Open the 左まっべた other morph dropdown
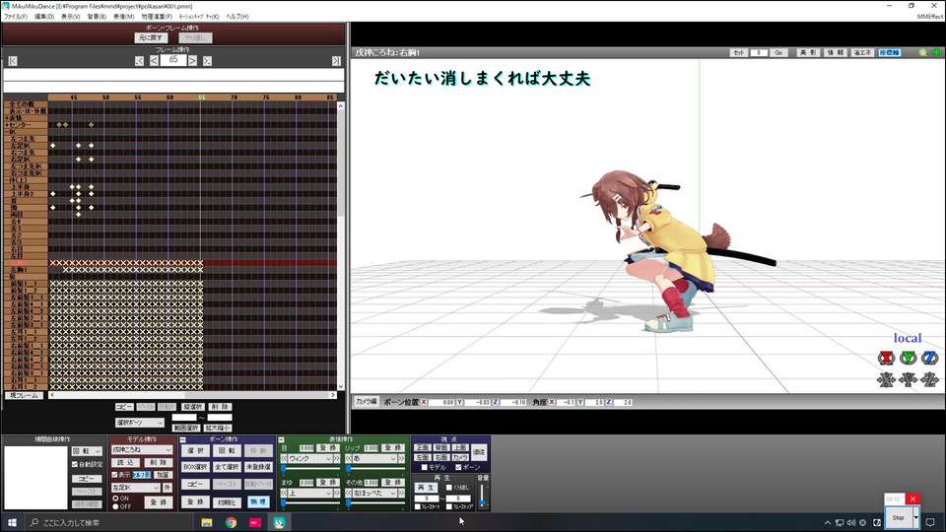Screen dimensions: 946x532 374,494
